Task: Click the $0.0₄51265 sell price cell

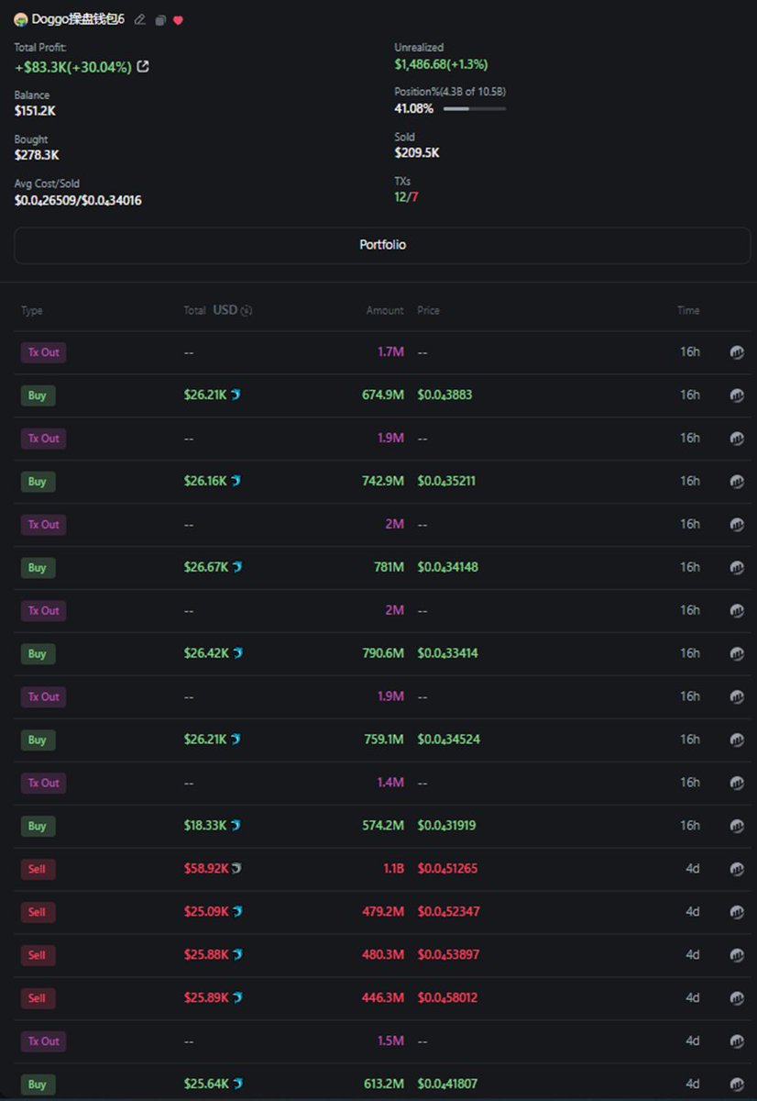Action: 448,869
